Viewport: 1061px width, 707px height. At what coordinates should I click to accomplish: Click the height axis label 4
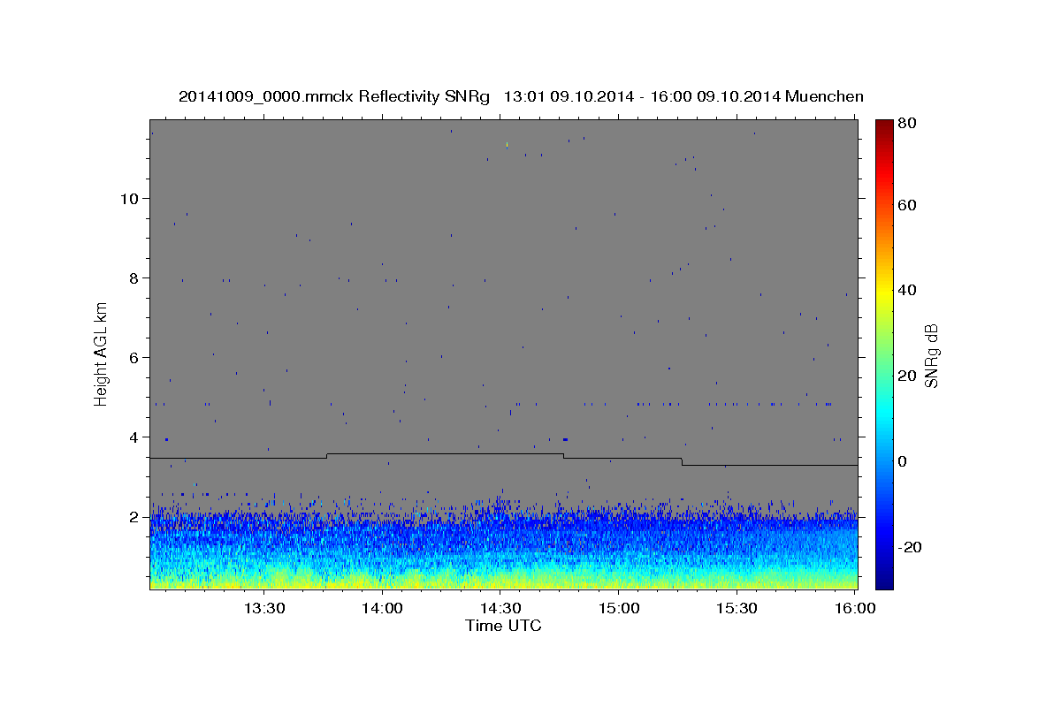[x=134, y=437]
